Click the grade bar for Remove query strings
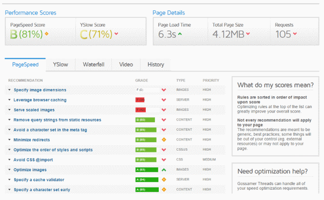This screenshot has height=200, width=324. click(x=145, y=120)
